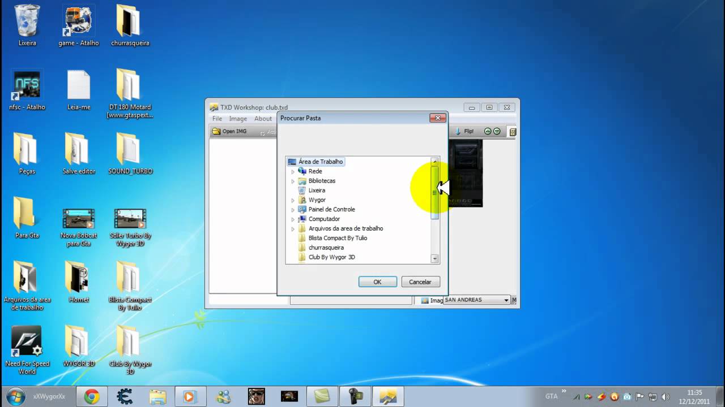Open the About menu in TXD Workshop
This screenshot has width=725, height=407.
click(263, 119)
